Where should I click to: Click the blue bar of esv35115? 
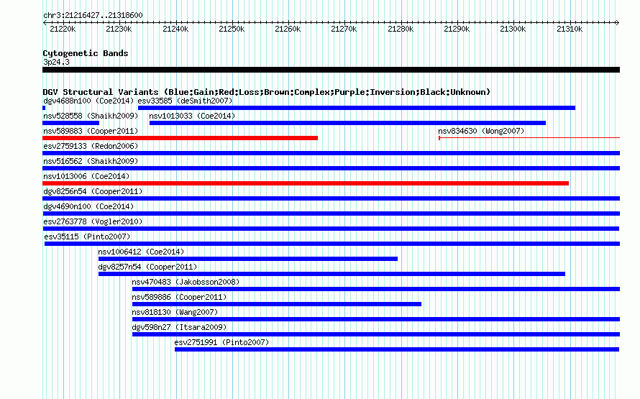(332, 244)
